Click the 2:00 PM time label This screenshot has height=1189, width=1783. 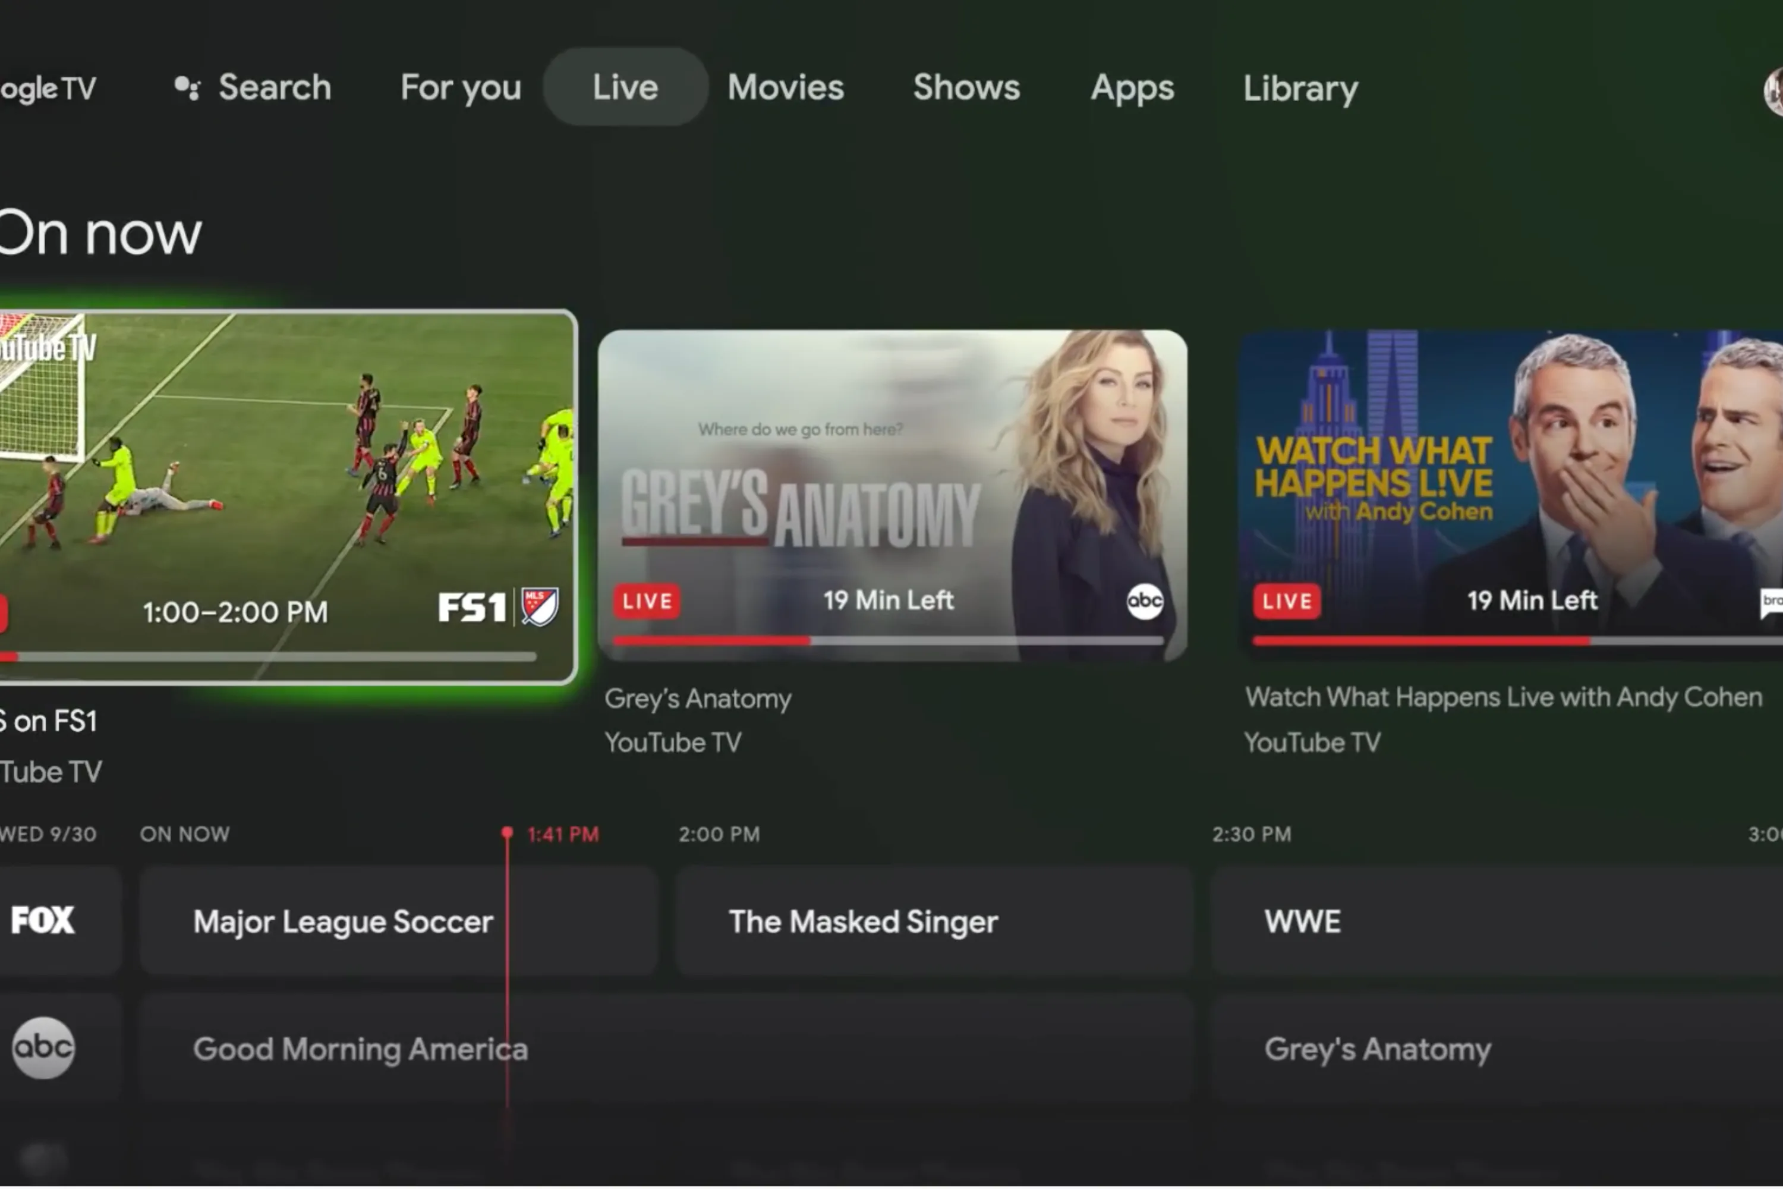click(x=719, y=834)
